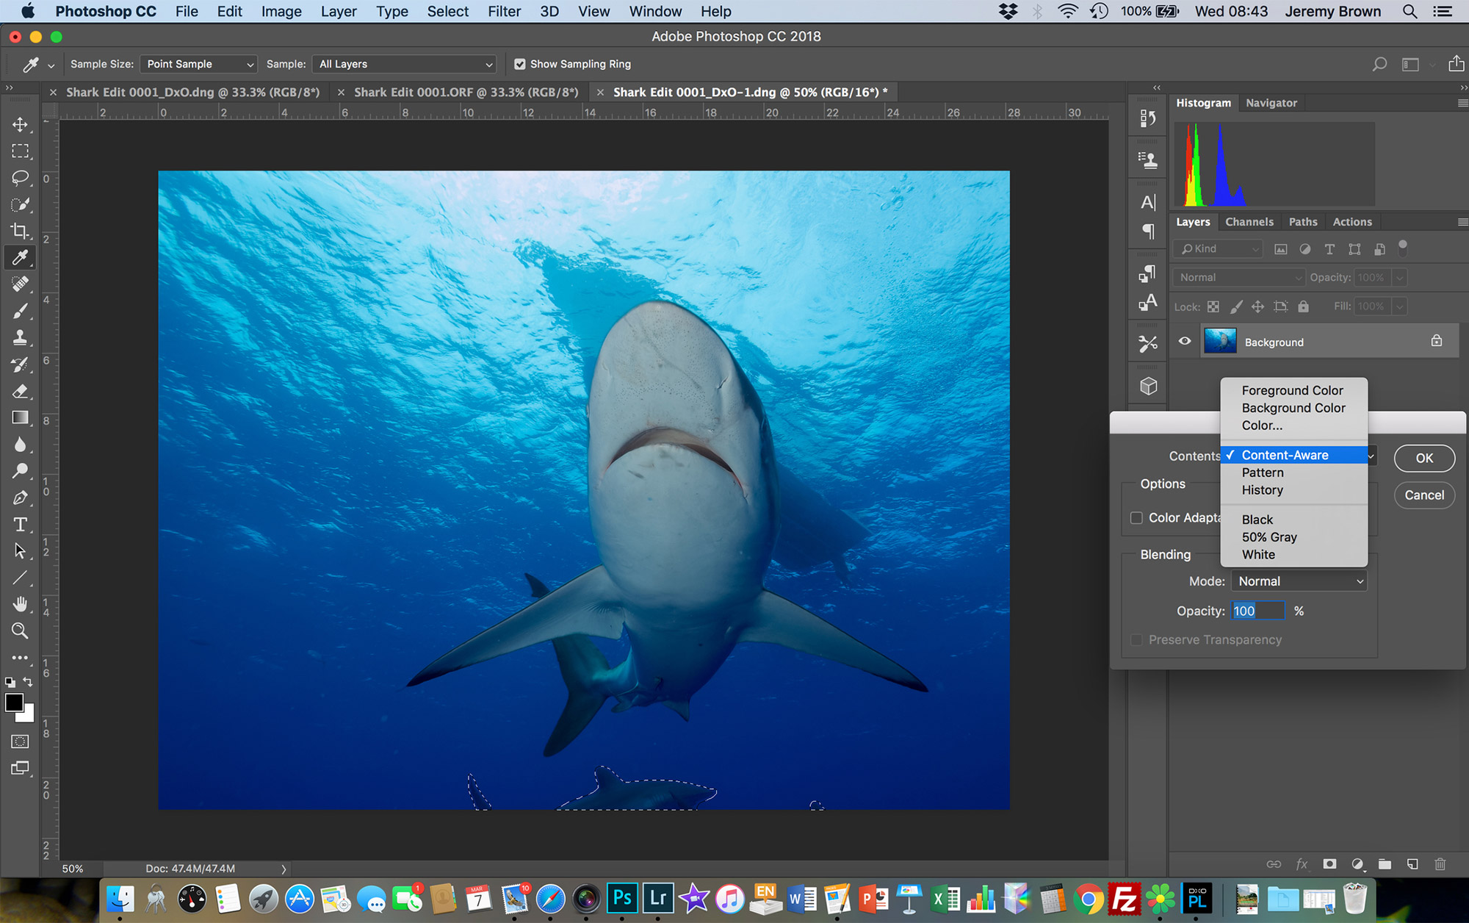Select the Zoom tool
The height and width of the screenshot is (923, 1469).
tap(20, 631)
